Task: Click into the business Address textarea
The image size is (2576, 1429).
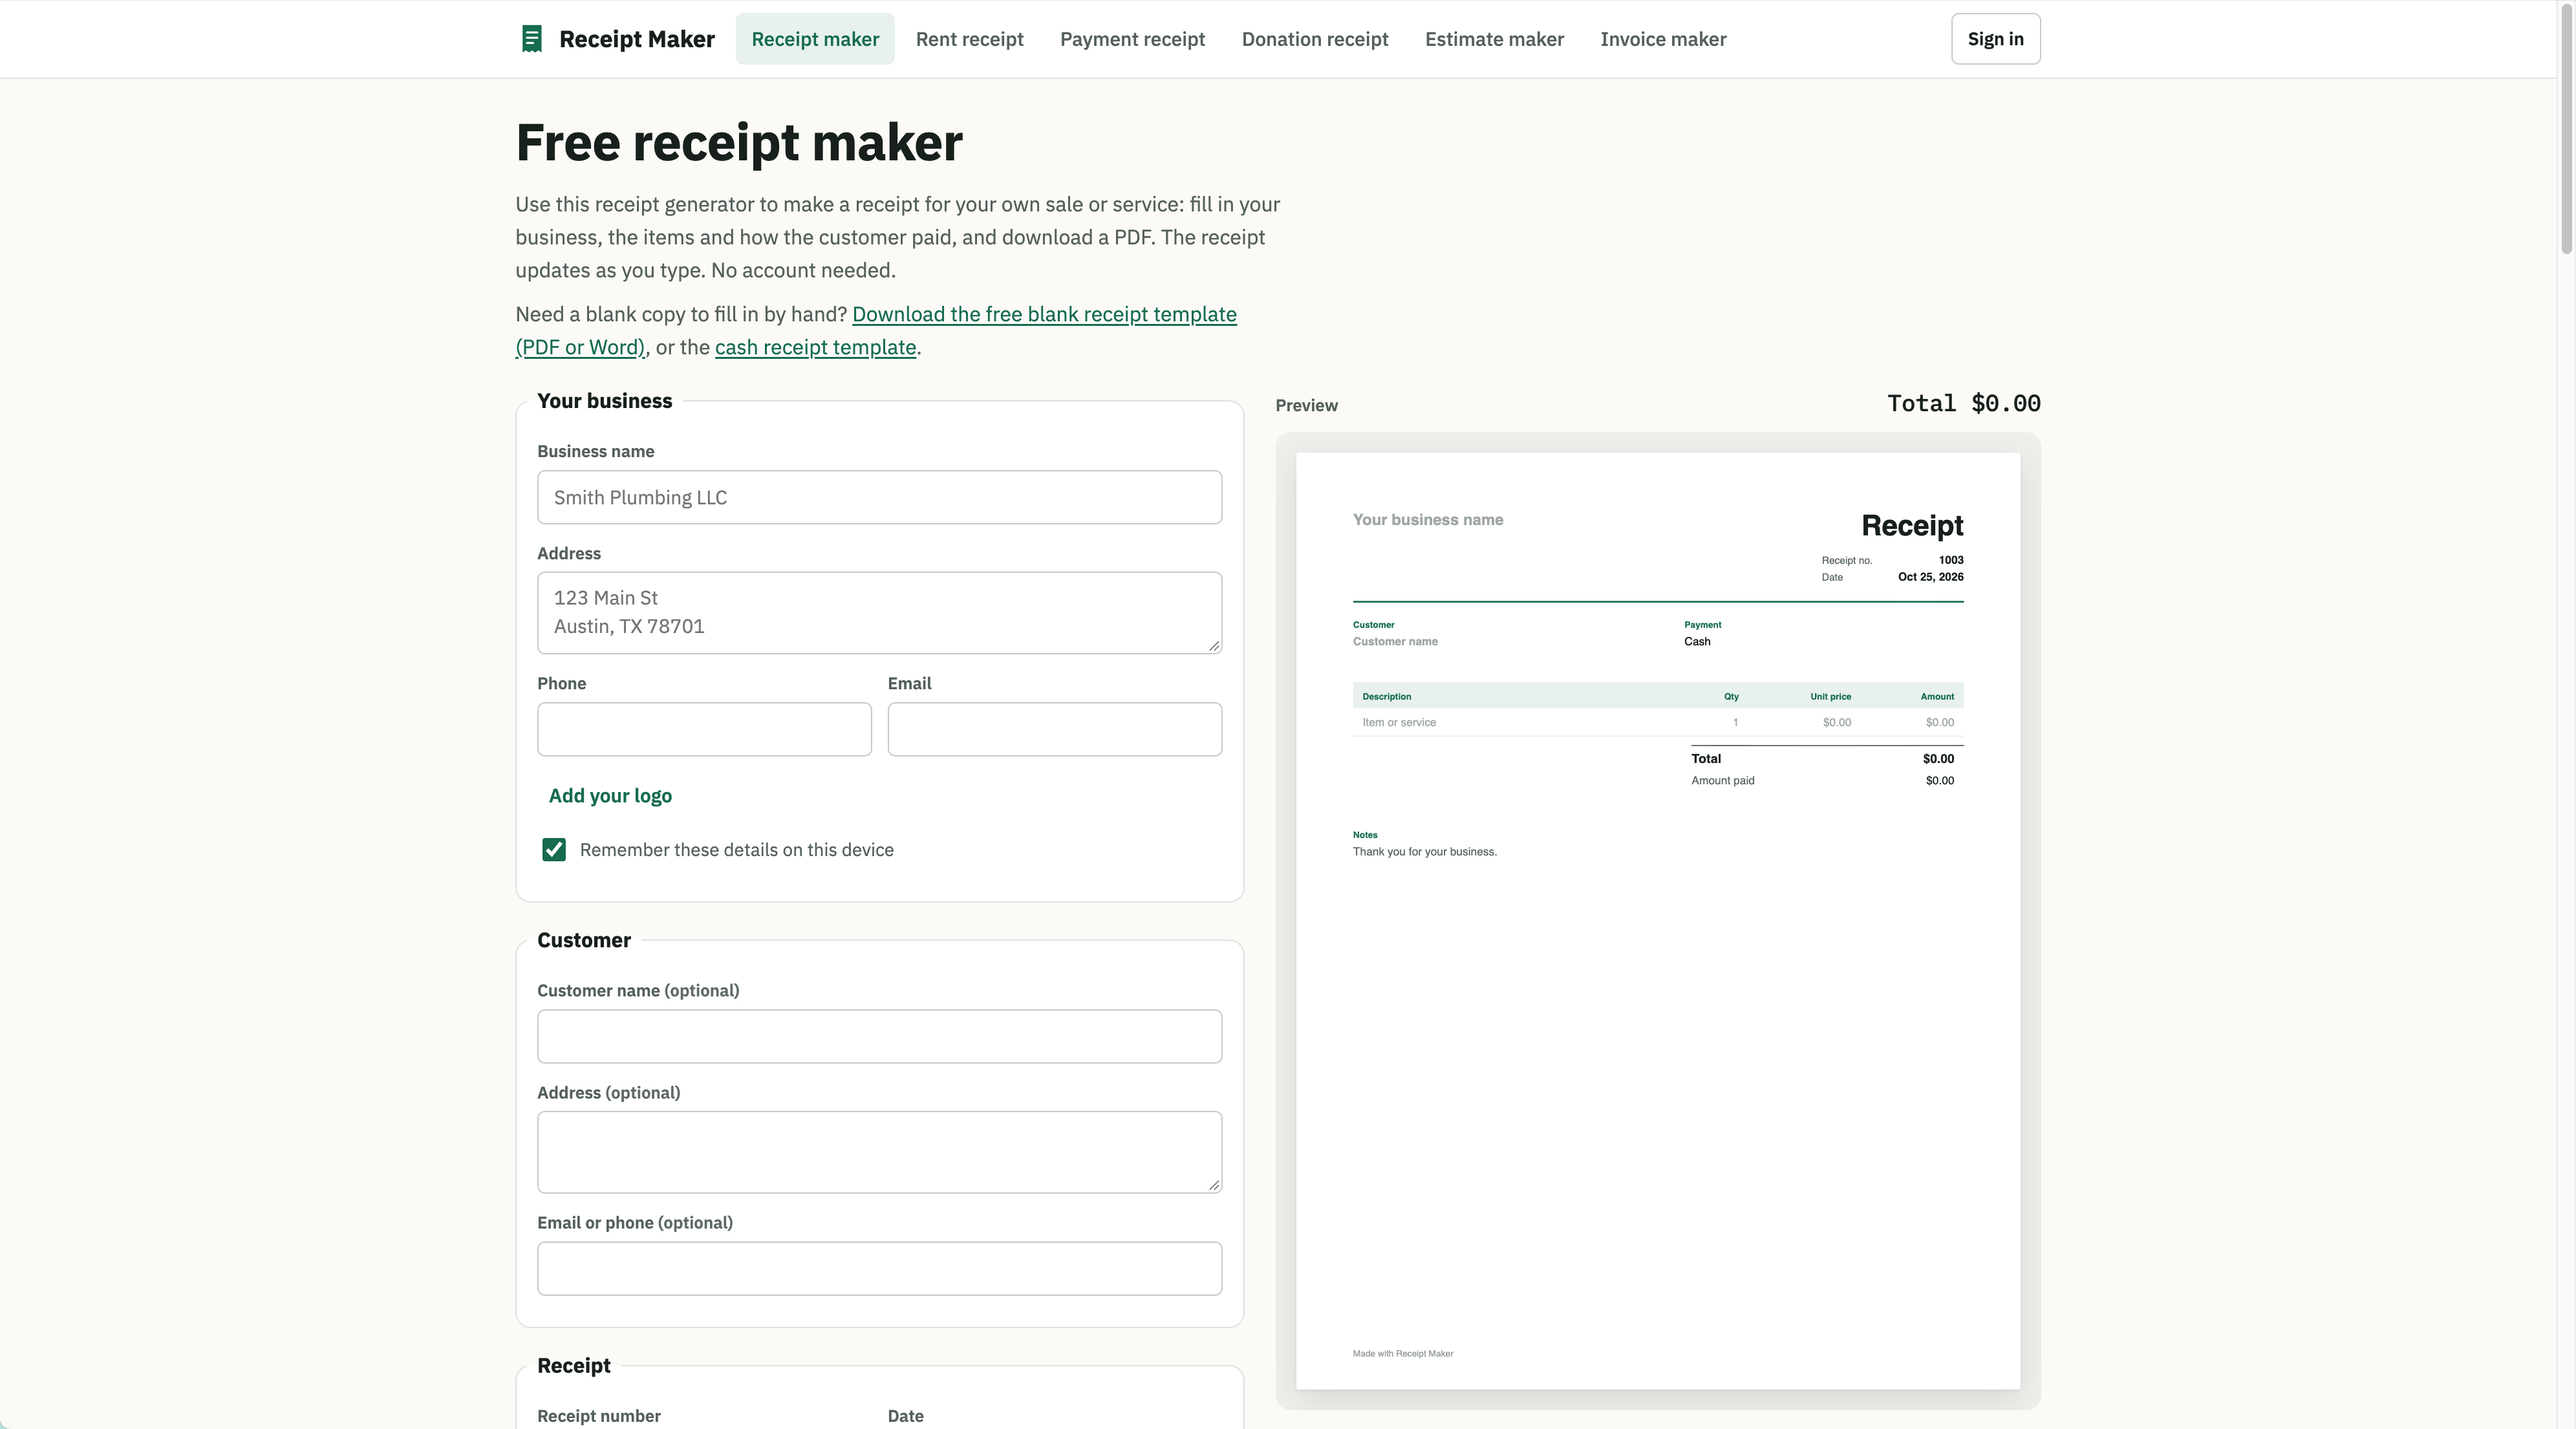Action: (879, 613)
